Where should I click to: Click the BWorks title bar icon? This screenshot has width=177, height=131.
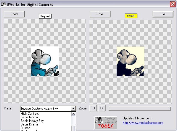[x=3, y=4]
